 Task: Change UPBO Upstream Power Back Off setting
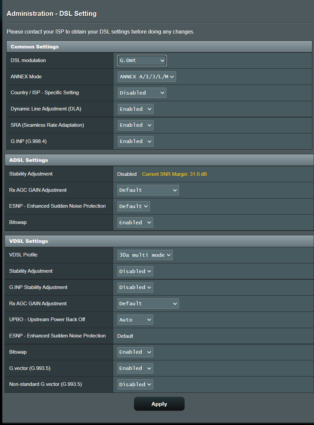[135, 319]
